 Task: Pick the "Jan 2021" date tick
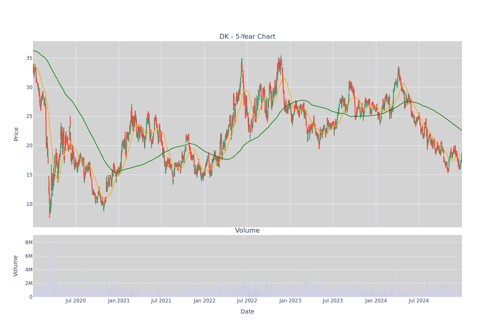pos(119,301)
